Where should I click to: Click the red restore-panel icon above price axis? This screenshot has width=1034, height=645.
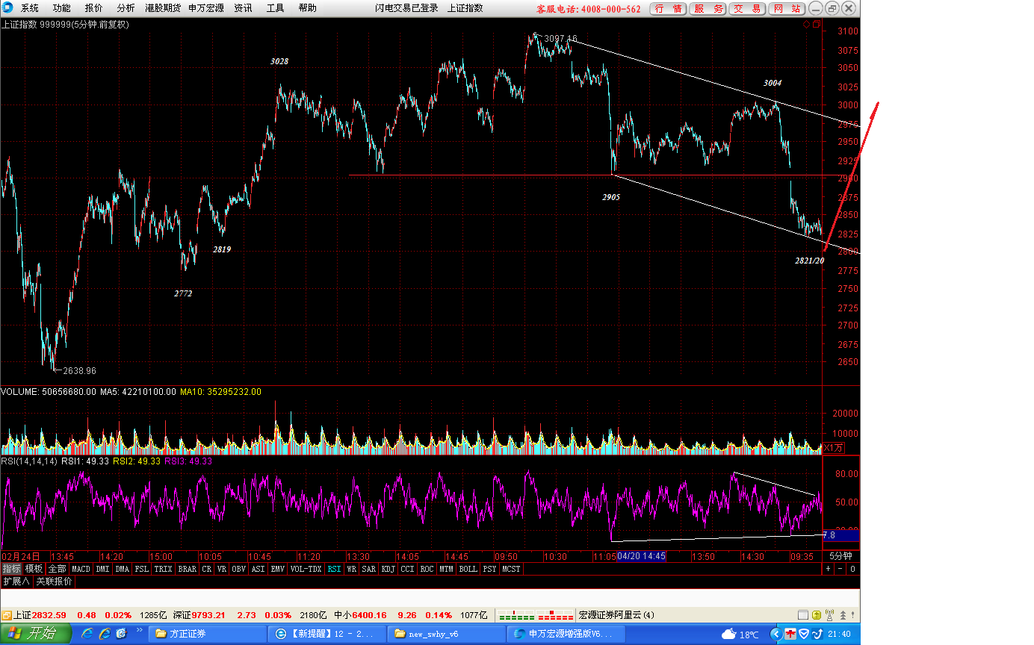click(816, 25)
